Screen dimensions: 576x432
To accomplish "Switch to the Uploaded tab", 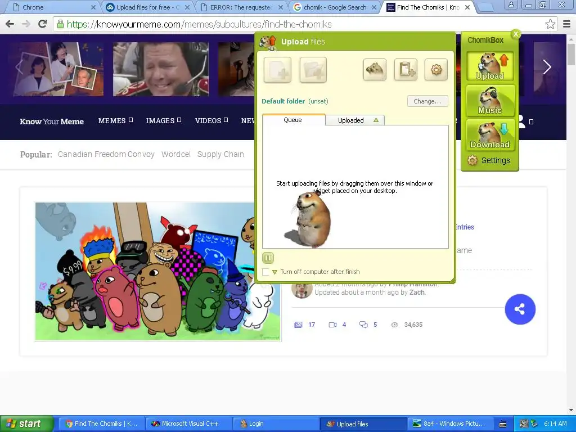I will click(x=355, y=120).
